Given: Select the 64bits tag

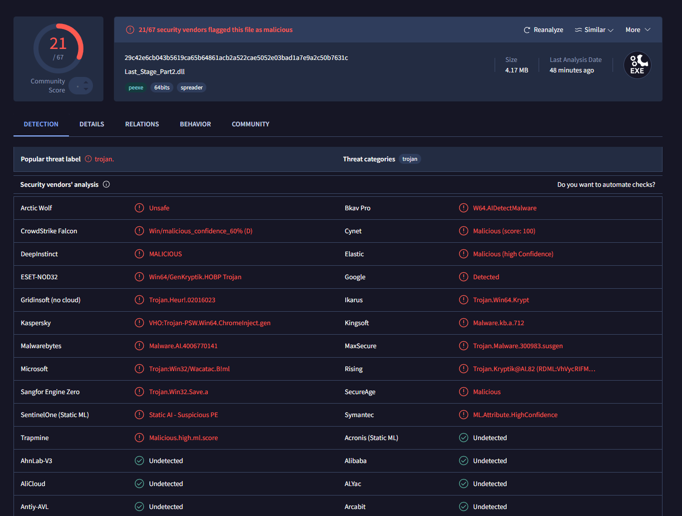Looking at the screenshot, I should point(162,87).
